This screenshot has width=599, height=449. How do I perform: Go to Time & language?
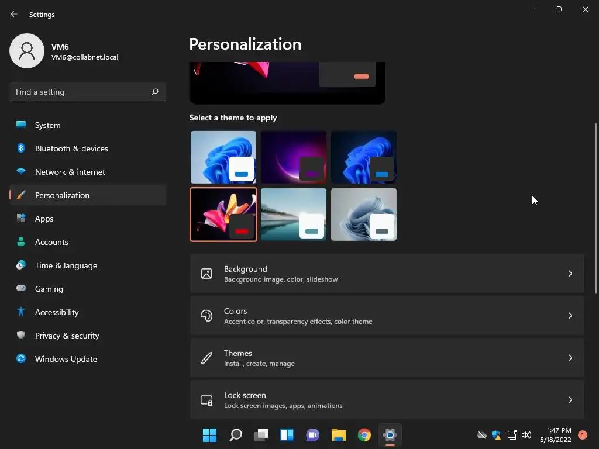[x=88, y=265]
